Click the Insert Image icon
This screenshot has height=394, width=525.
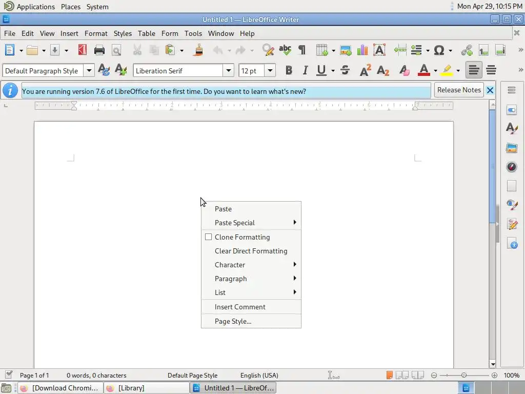346,50
